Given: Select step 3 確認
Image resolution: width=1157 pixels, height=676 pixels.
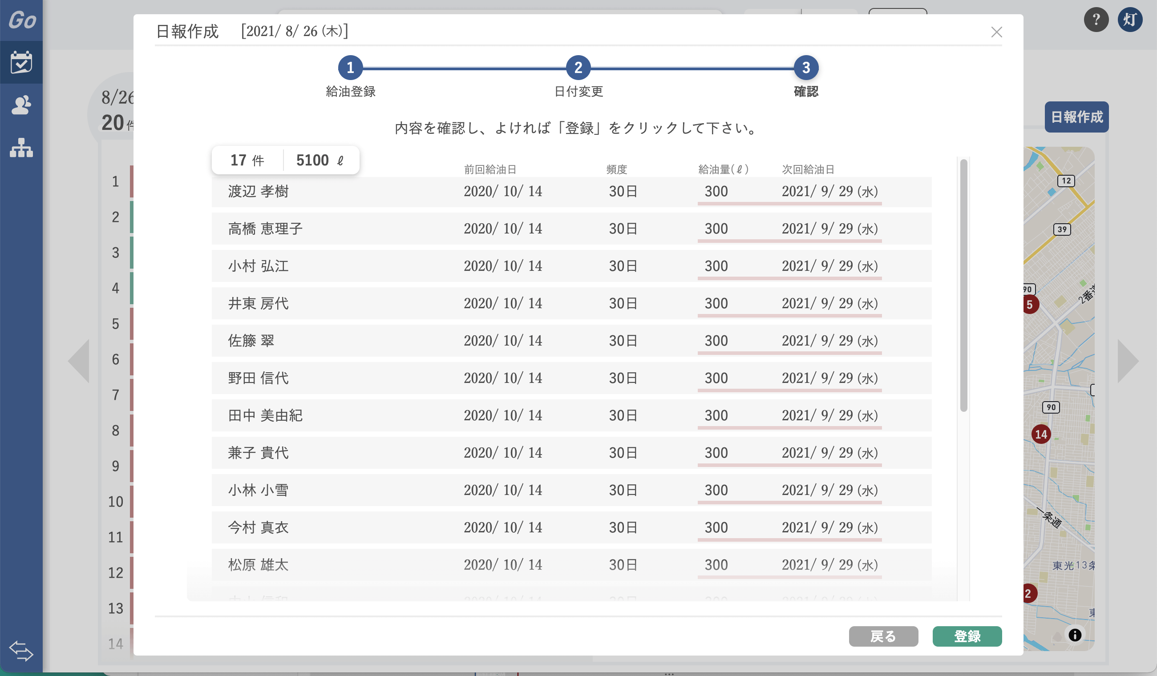Looking at the screenshot, I should [x=806, y=68].
